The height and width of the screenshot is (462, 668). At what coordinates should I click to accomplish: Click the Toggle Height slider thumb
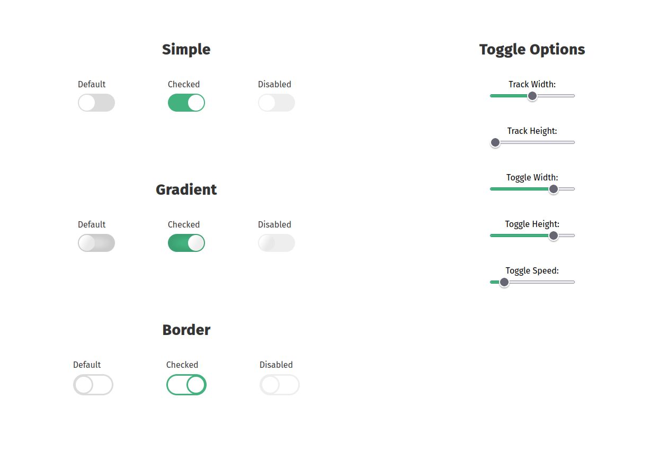coord(554,235)
